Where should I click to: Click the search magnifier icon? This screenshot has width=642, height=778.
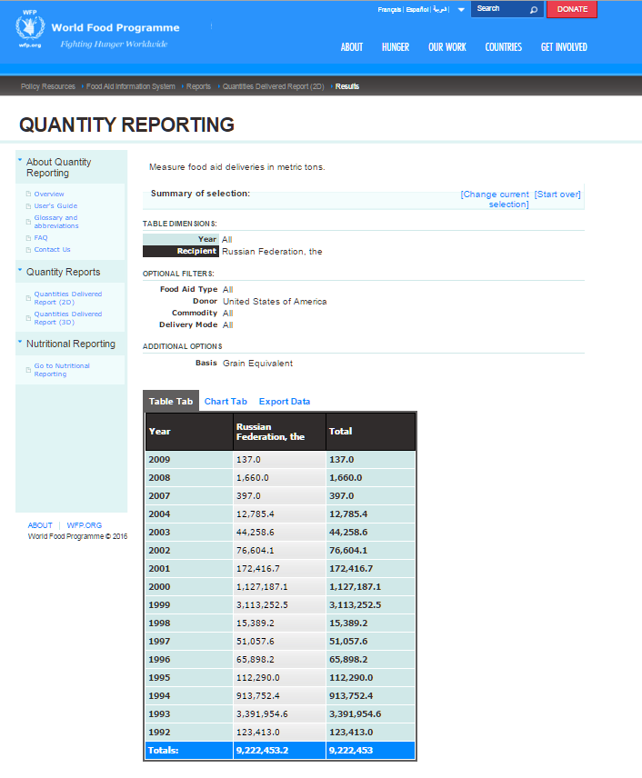533,9
